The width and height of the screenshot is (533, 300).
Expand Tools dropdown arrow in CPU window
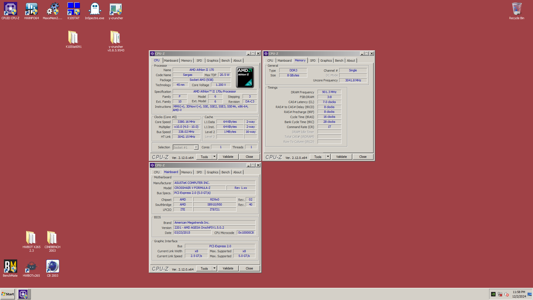214,157
